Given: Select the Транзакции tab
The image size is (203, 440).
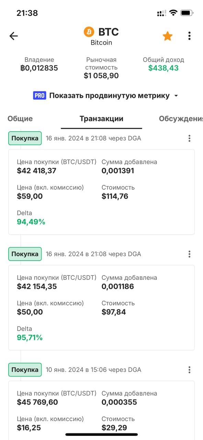Looking at the screenshot, I should (x=101, y=119).
